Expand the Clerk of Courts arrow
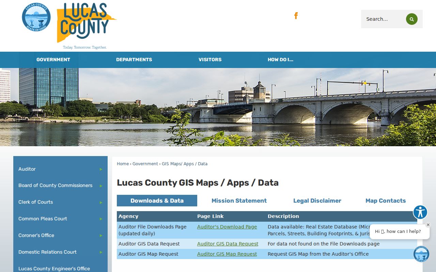 click(x=101, y=202)
